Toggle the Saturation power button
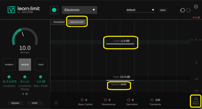The image size is (202, 109). click(x=129, y=100)
